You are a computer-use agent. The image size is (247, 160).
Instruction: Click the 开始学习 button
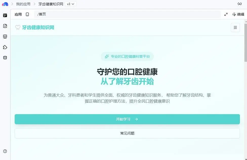127,119
